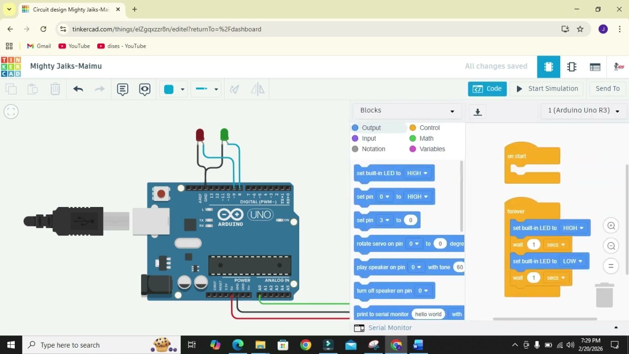Open the Blocks editor mode dropdown
This screenshot has width=629, height=354.
tap(407, 111)
